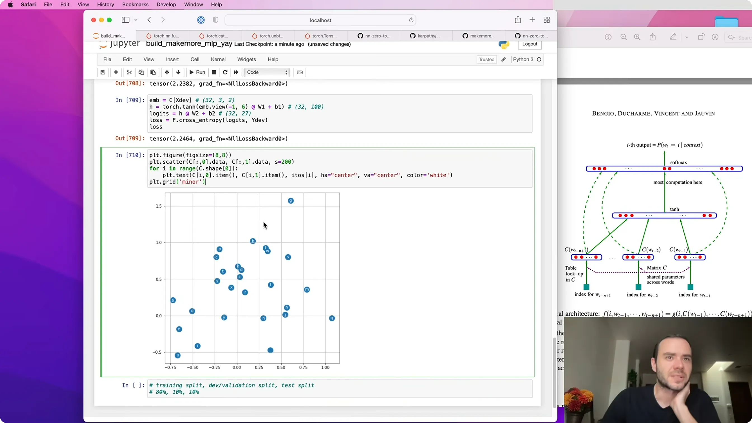Open a new Safari tab with plus
Image resolution: width=752 pixels, height=423 pixels.
(x=532, y=20)
